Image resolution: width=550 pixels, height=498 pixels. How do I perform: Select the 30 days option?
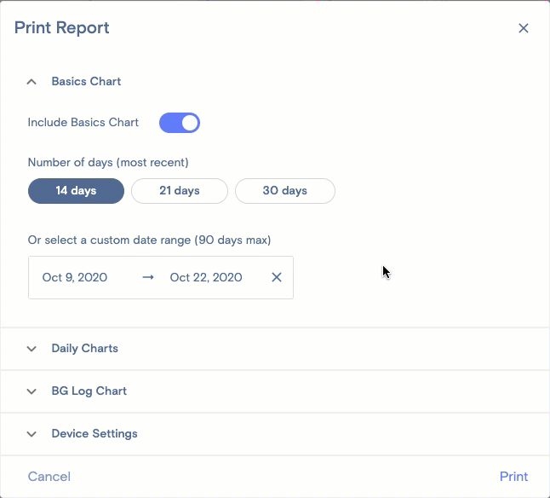pos(284,191)
